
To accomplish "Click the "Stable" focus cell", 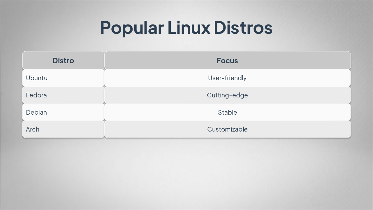I will coord(227,112).
